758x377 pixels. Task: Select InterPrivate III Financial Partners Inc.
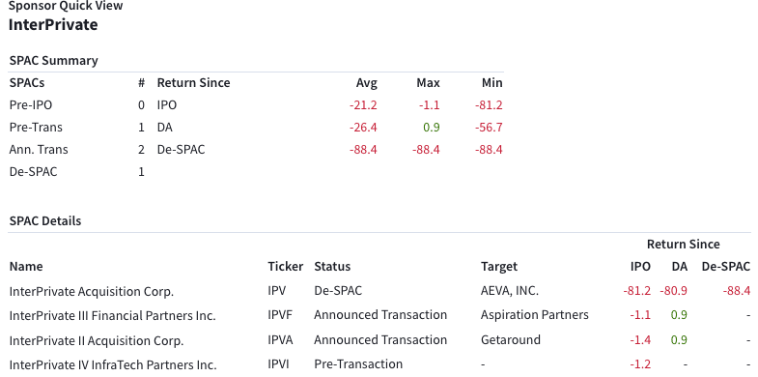[x=113, y=315]
